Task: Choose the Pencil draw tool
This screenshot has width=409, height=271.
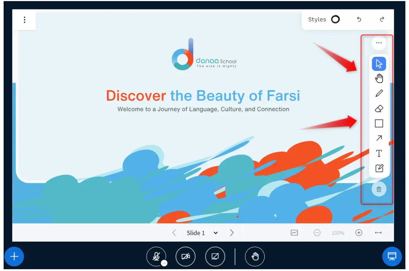Action: click(x=379, y=93)
